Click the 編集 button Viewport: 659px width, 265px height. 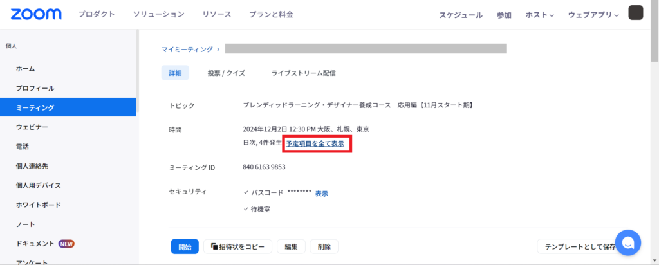291,247
